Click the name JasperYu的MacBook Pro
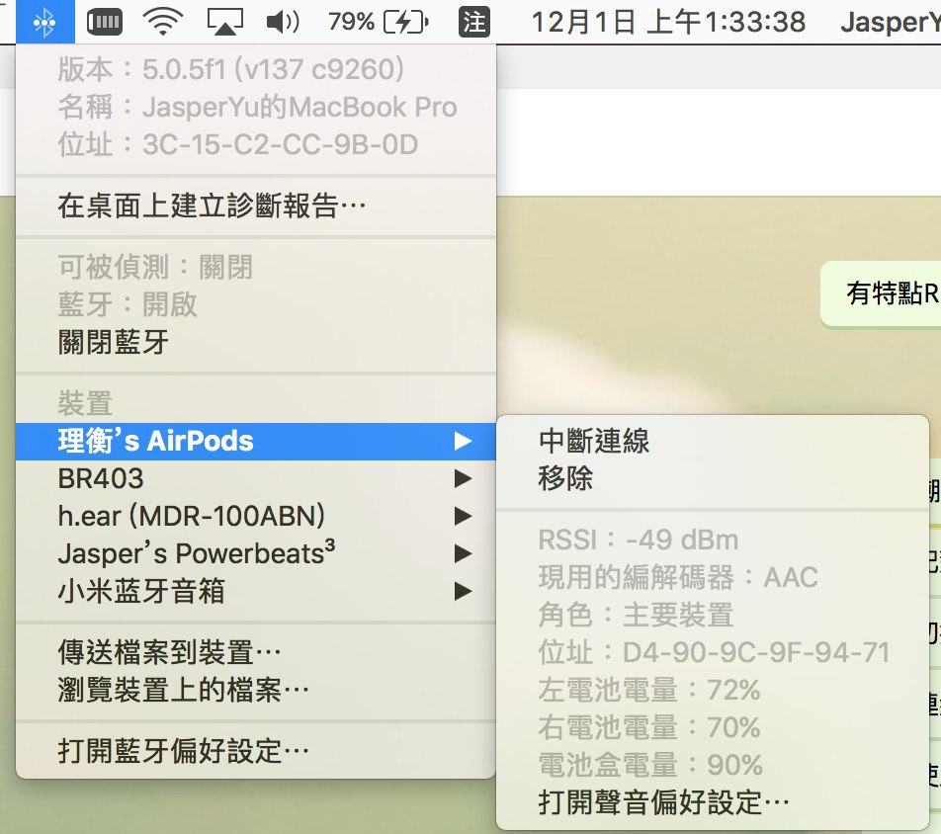The height and width of the screenshot is (834, 941). [x=299, y=108]
